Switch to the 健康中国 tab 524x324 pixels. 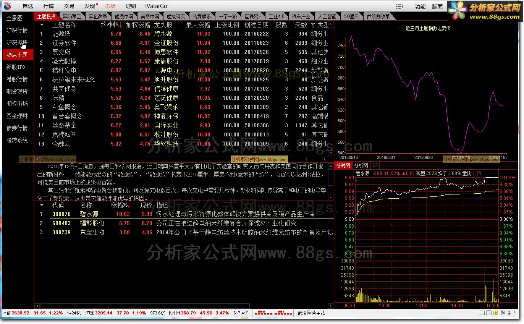tap(124, 16)
